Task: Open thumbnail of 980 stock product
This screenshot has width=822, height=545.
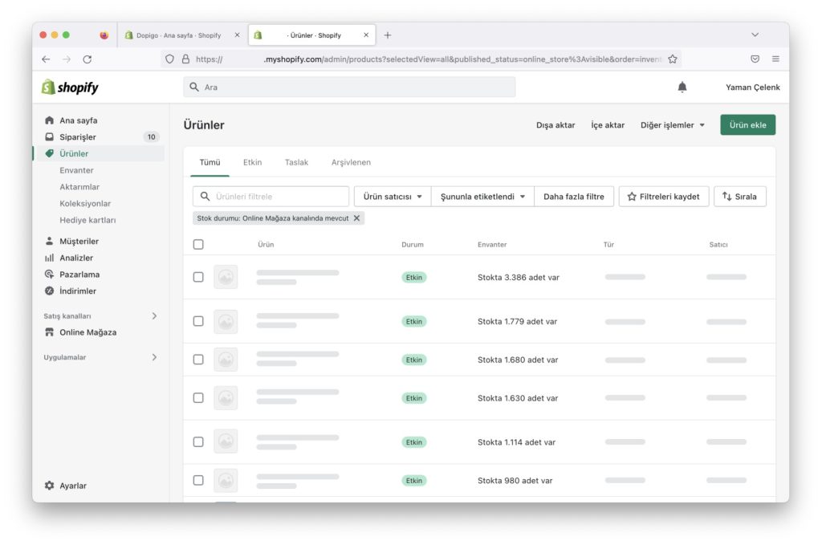Action: [x=226, y=480]
